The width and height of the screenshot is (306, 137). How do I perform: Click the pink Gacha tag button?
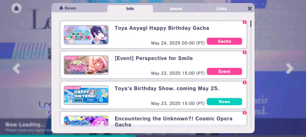tap(224, 41)
